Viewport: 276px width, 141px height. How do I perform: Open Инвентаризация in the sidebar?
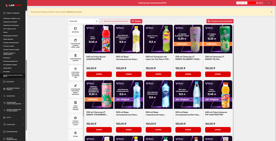[8, 39]
